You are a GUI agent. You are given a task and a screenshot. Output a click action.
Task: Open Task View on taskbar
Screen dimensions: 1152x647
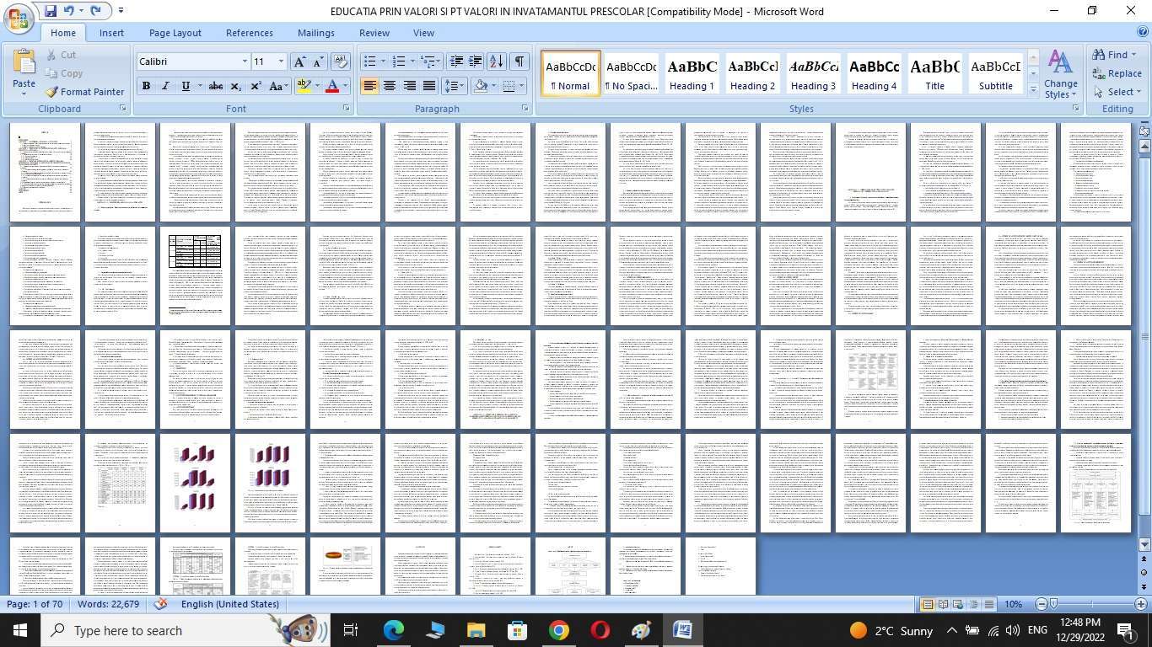(352, 630)
